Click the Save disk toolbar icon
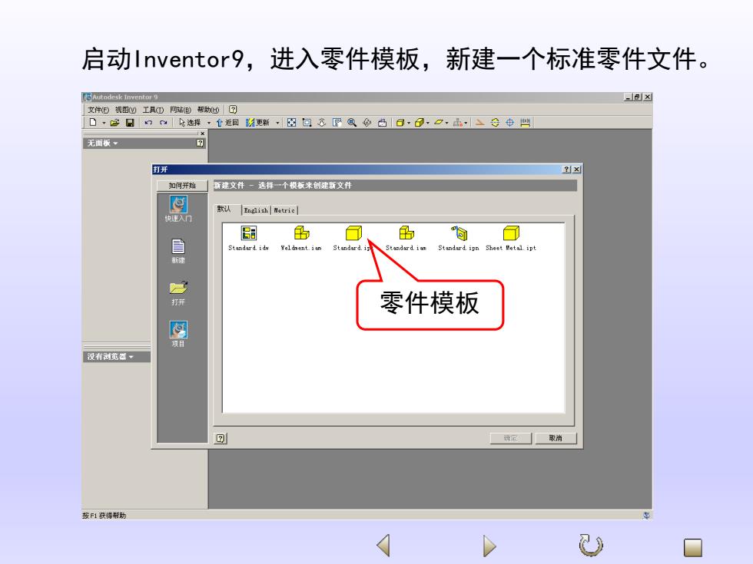This screenshot has height=564, width=753. point(130,123)
